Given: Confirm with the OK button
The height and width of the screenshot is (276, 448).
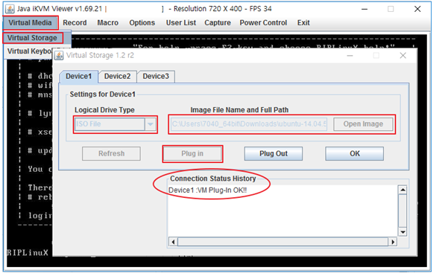Looking at the screenshot, I should 355,154.
